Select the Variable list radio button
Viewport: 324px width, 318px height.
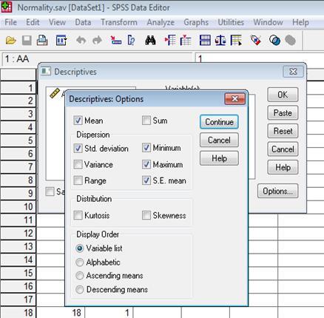coord(79,248)
